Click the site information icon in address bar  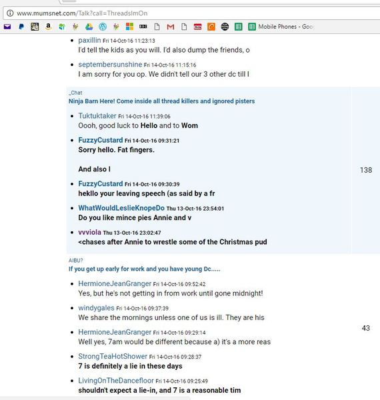(x=10, y=13)
